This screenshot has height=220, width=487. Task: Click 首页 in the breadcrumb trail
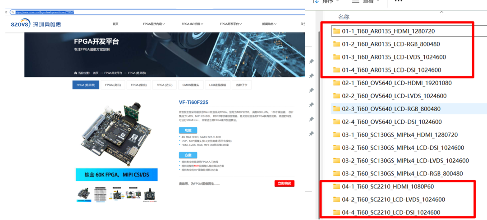pyautogui.click(x=96, y=73)
